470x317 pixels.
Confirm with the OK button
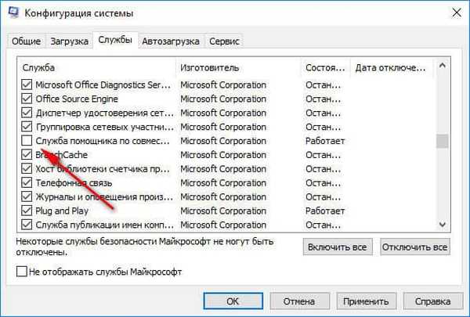point(233,300)
